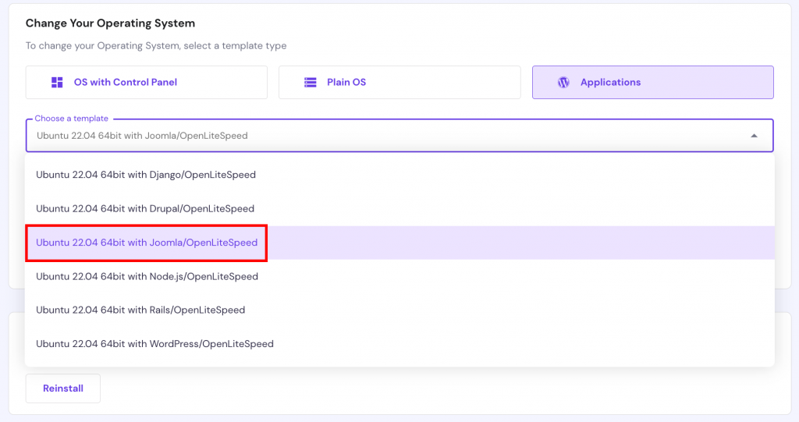Click the 'Change Your Operating System' heading
This screenshot has height=422, width=799.
pos(110,23)
